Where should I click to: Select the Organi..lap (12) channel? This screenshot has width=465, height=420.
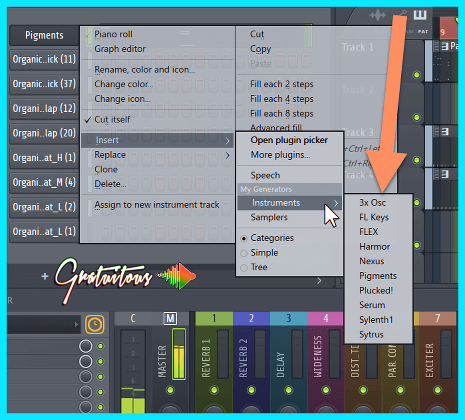tap(44, 109)
